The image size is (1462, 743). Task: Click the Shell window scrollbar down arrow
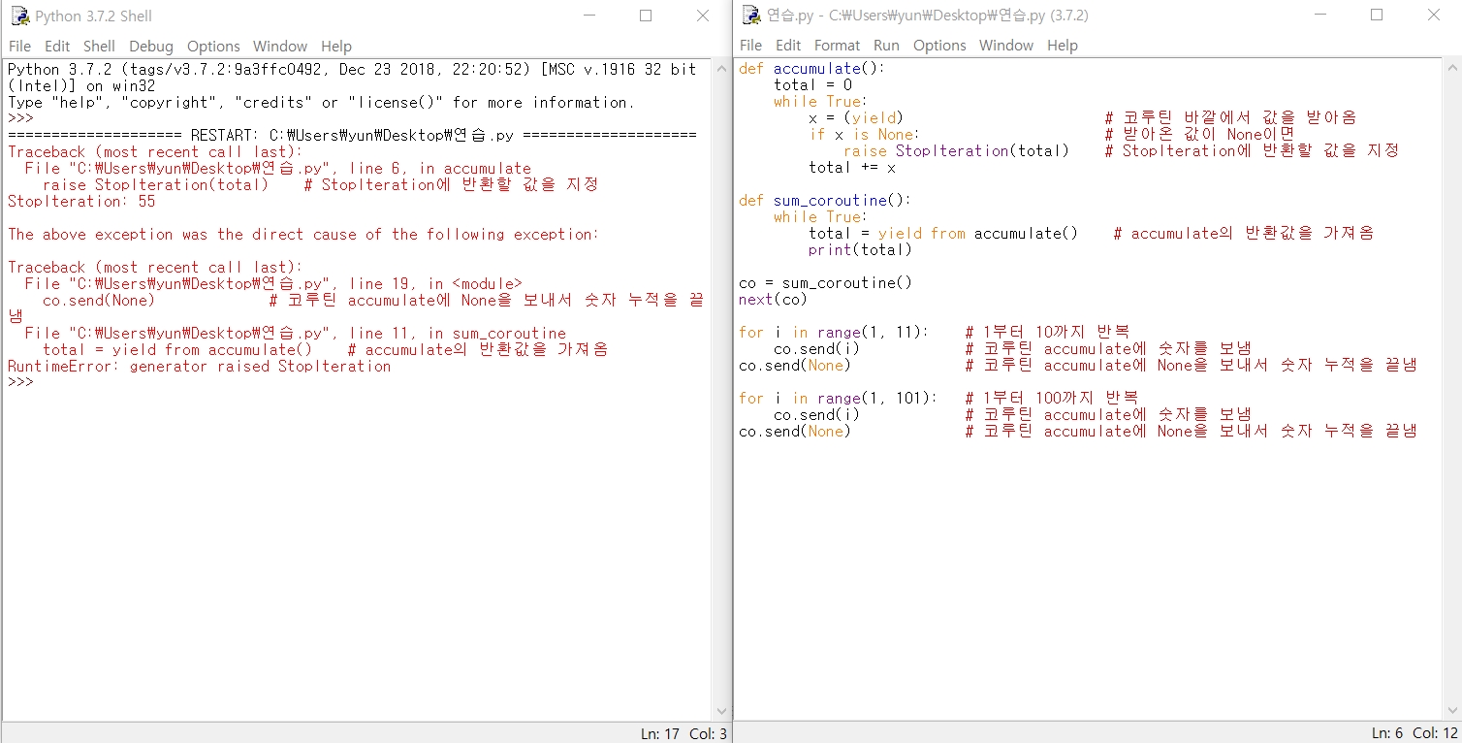720,711
